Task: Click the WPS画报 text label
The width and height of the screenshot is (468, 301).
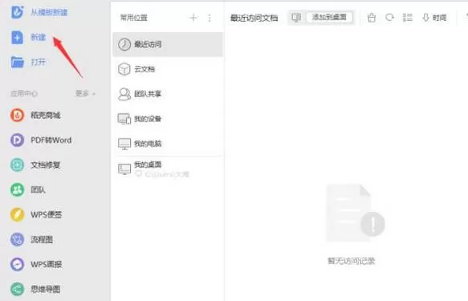Action: [x=47, y=264]
